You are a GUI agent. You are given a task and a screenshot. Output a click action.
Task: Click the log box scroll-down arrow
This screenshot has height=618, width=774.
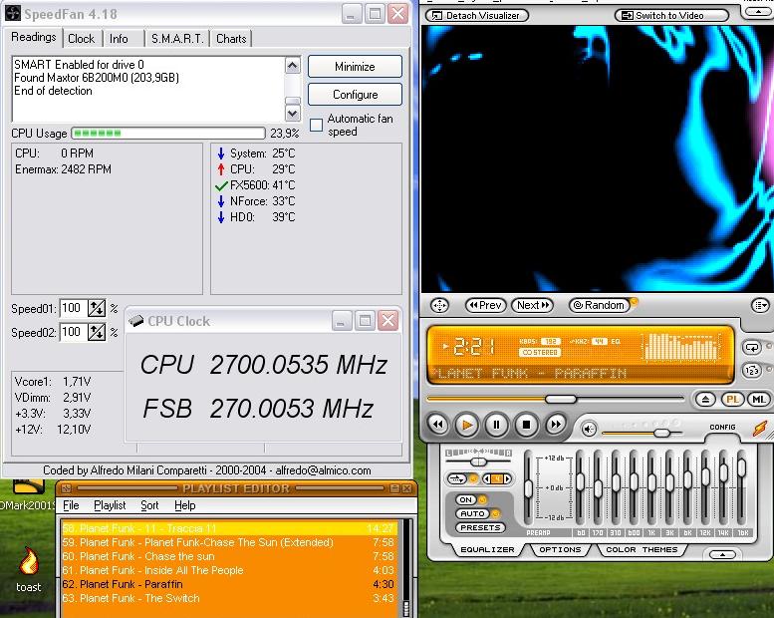pos(293,114)
